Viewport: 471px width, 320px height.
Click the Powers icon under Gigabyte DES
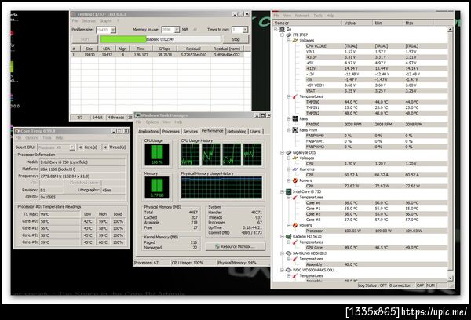click(x=295, y=180)
